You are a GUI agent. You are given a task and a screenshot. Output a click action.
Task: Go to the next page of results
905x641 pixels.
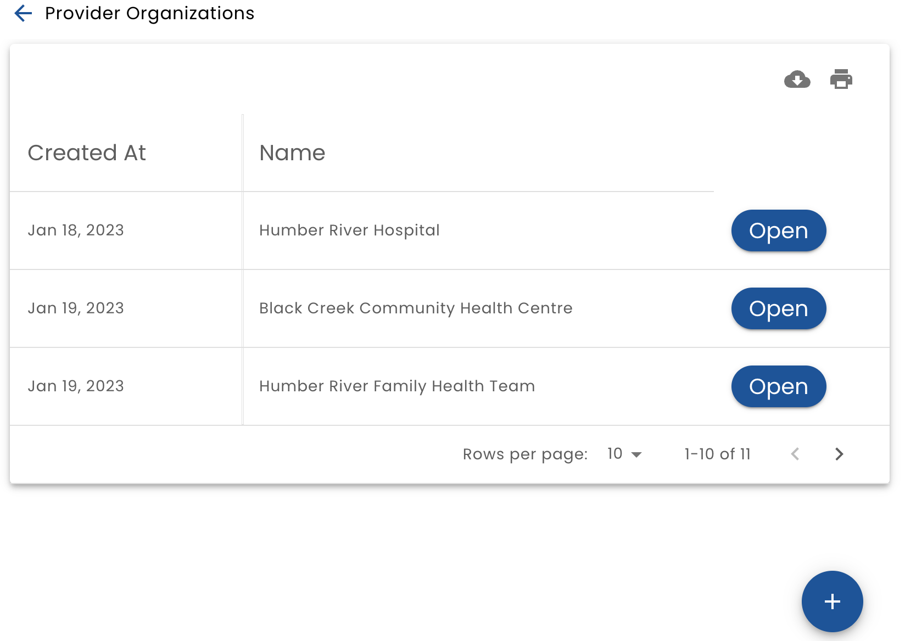[x=839, y=454]
